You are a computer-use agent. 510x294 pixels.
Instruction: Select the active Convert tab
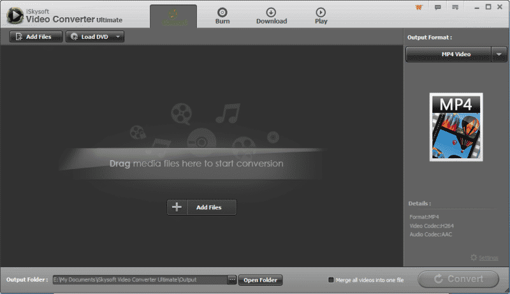[x=173, y=16]
